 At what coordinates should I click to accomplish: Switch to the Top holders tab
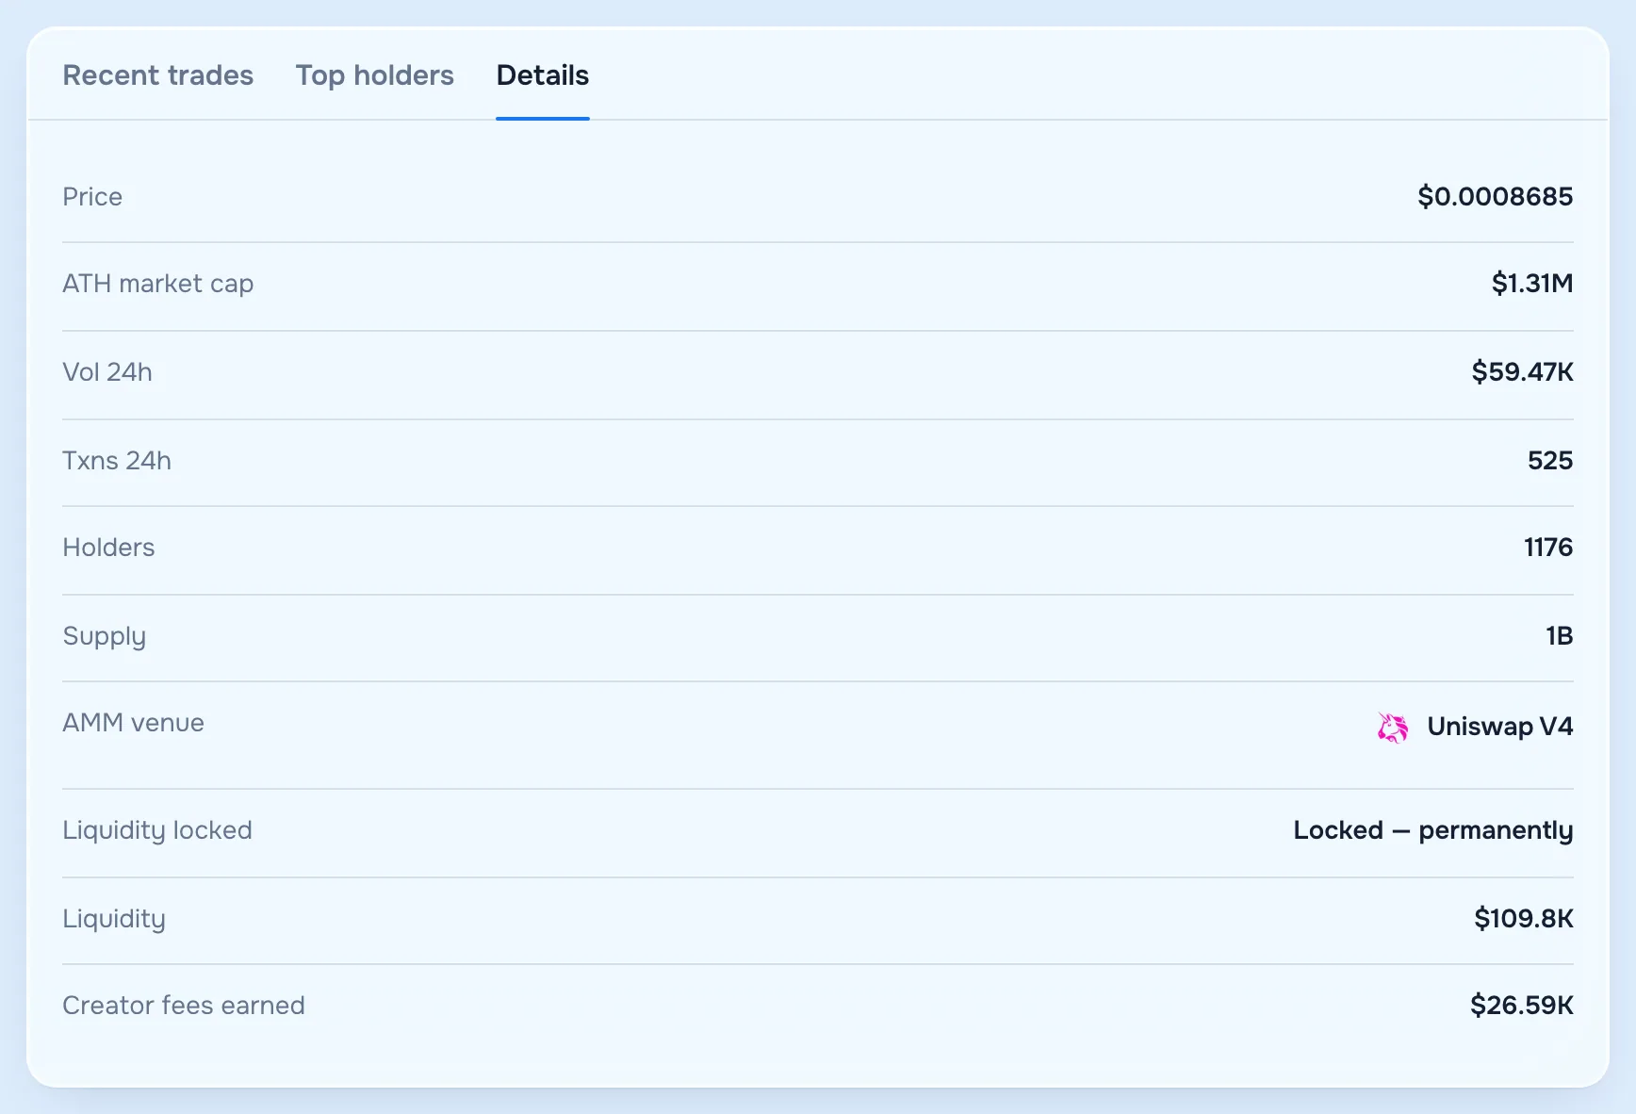(374, 75)
